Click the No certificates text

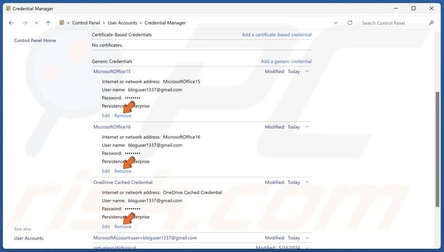pos(107,45)
